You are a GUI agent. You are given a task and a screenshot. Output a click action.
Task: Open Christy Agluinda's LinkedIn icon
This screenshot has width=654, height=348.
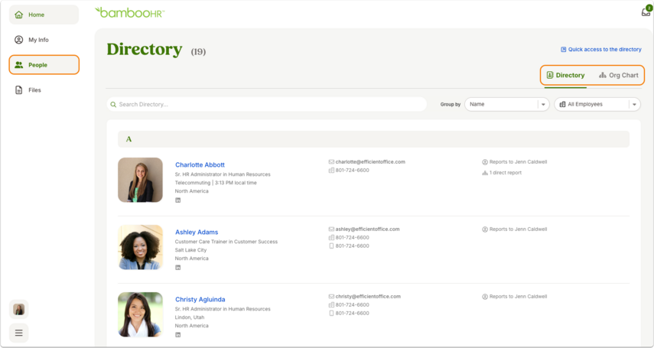177,335
